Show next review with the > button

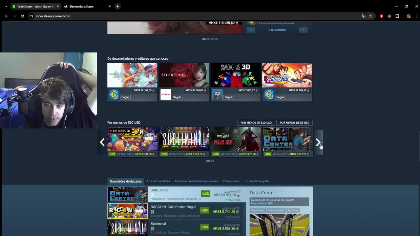click(303, 30)
